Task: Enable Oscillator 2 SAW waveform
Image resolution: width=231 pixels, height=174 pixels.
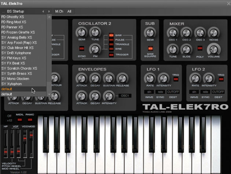Action: [111, 35]
